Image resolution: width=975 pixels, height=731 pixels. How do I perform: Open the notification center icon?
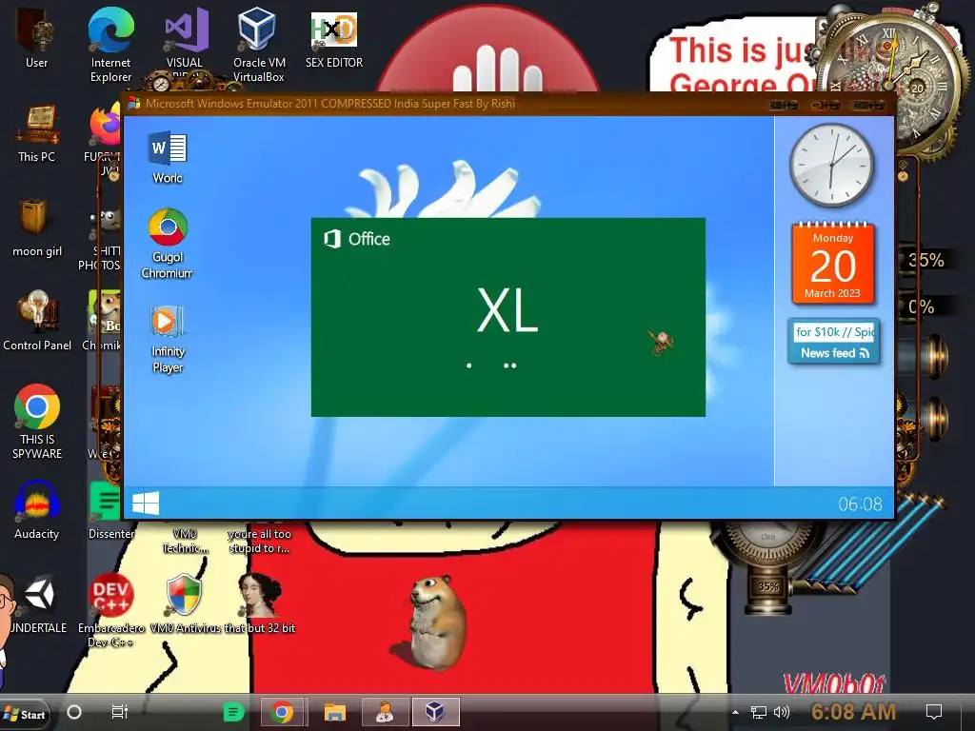point(934,712)
